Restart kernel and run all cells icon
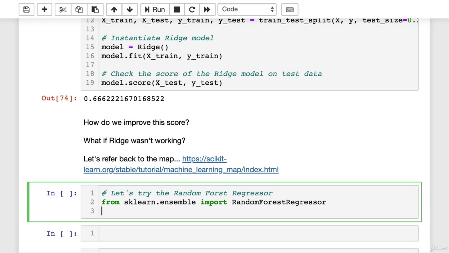The image size is (449, 253). click(x=207, y=9)
